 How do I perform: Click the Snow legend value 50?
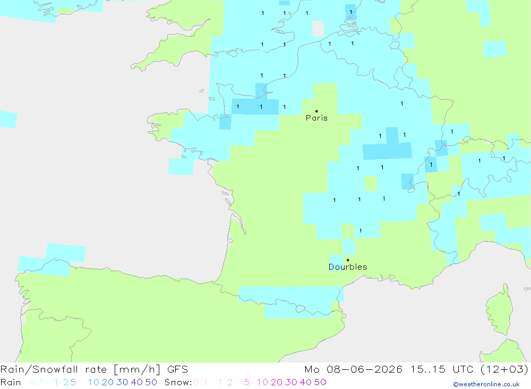(320, 382)
